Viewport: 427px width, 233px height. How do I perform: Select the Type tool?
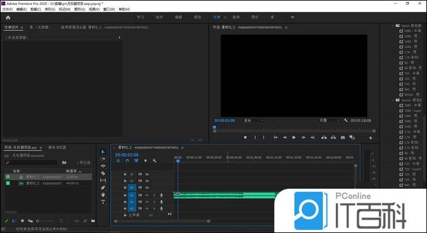(x=103, y=202)
